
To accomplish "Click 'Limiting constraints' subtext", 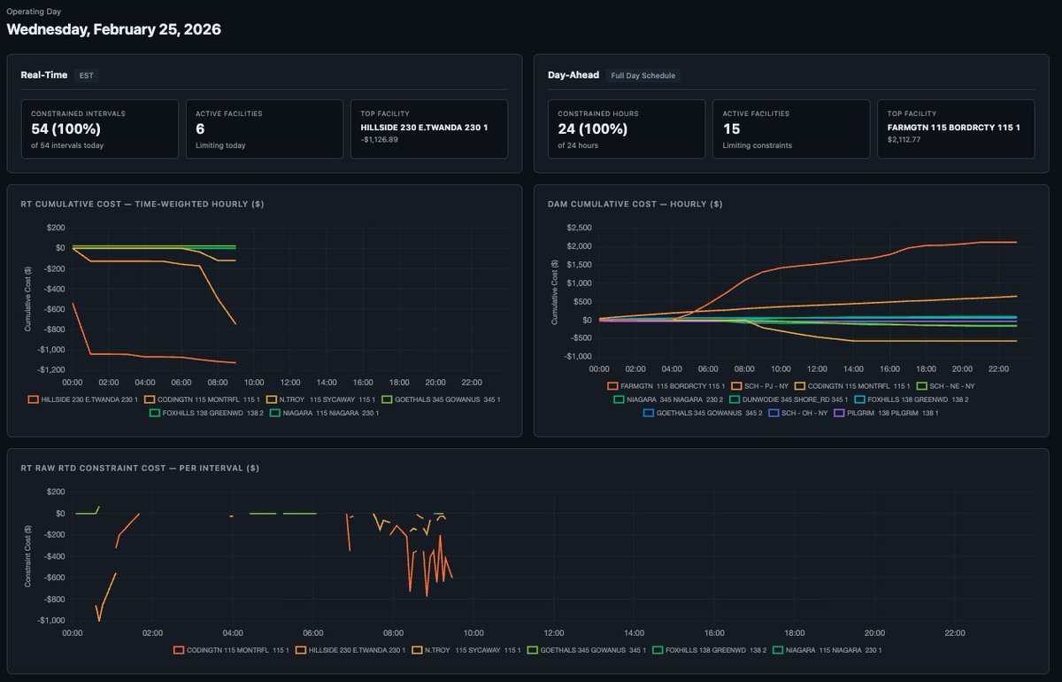I will pos(758,145).
